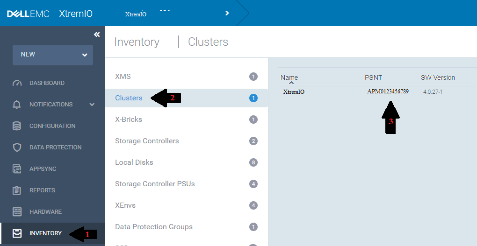Click the PSNT column header

pyautogui.click(x=373, y=77)
